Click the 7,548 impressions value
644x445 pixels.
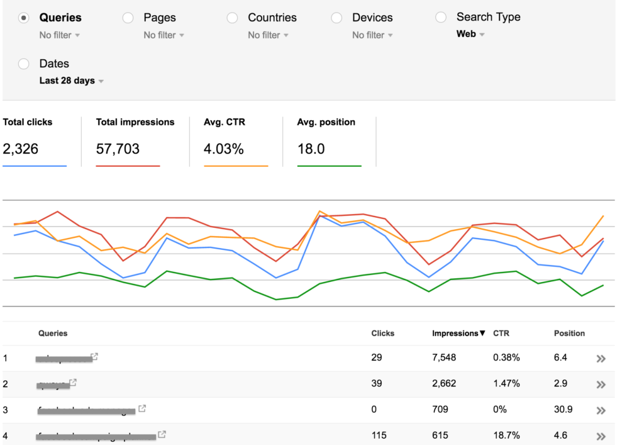click(444, 358)
